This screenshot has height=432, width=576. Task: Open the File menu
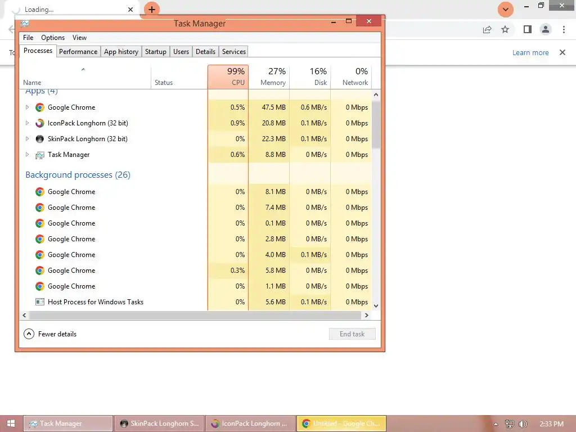click(28, 38)
